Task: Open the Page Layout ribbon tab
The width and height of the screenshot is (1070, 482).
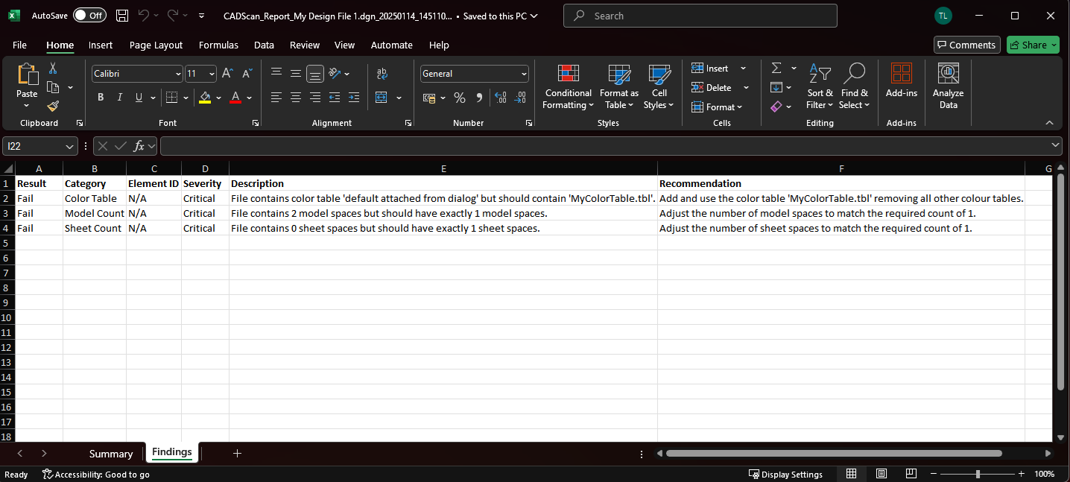Action: coord(156,45)
